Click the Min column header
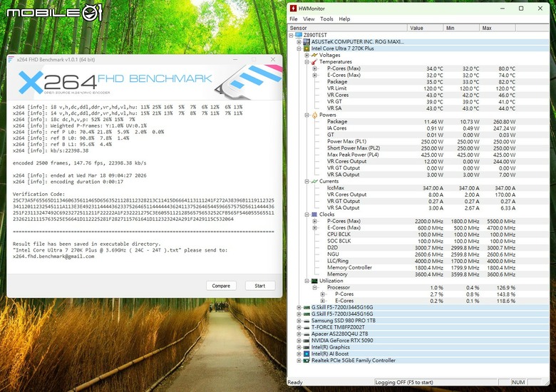Image resolution: width=556 pixels, height=392 pixels. tap(461, 28)
